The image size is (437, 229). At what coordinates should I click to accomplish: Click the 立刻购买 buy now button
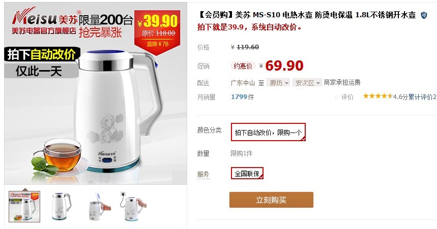tap(271, 200)
